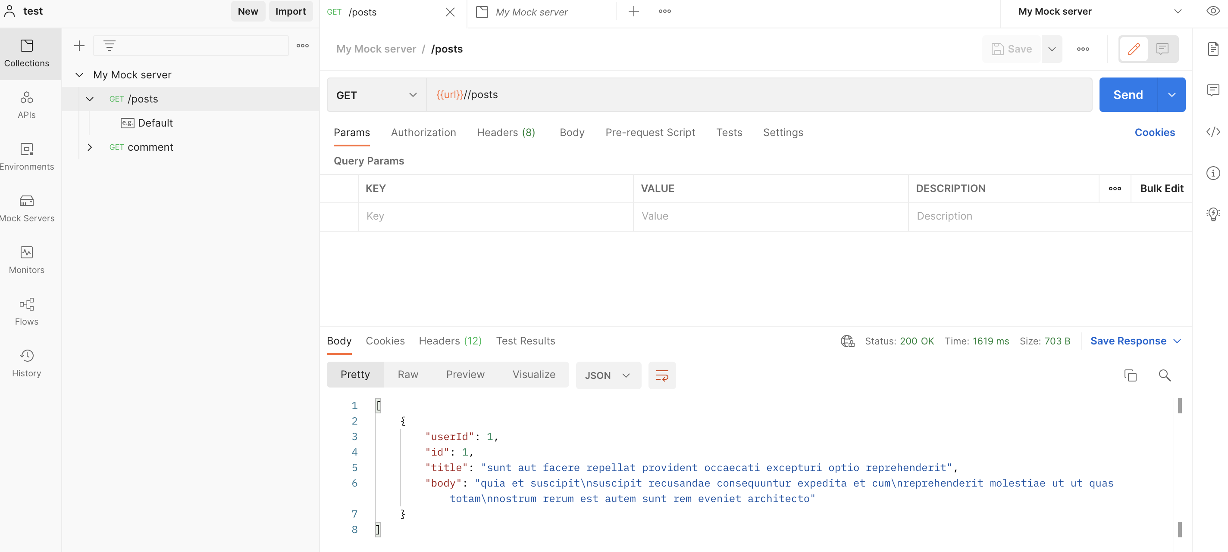Select the Raw response view tab

coord(407,375)
